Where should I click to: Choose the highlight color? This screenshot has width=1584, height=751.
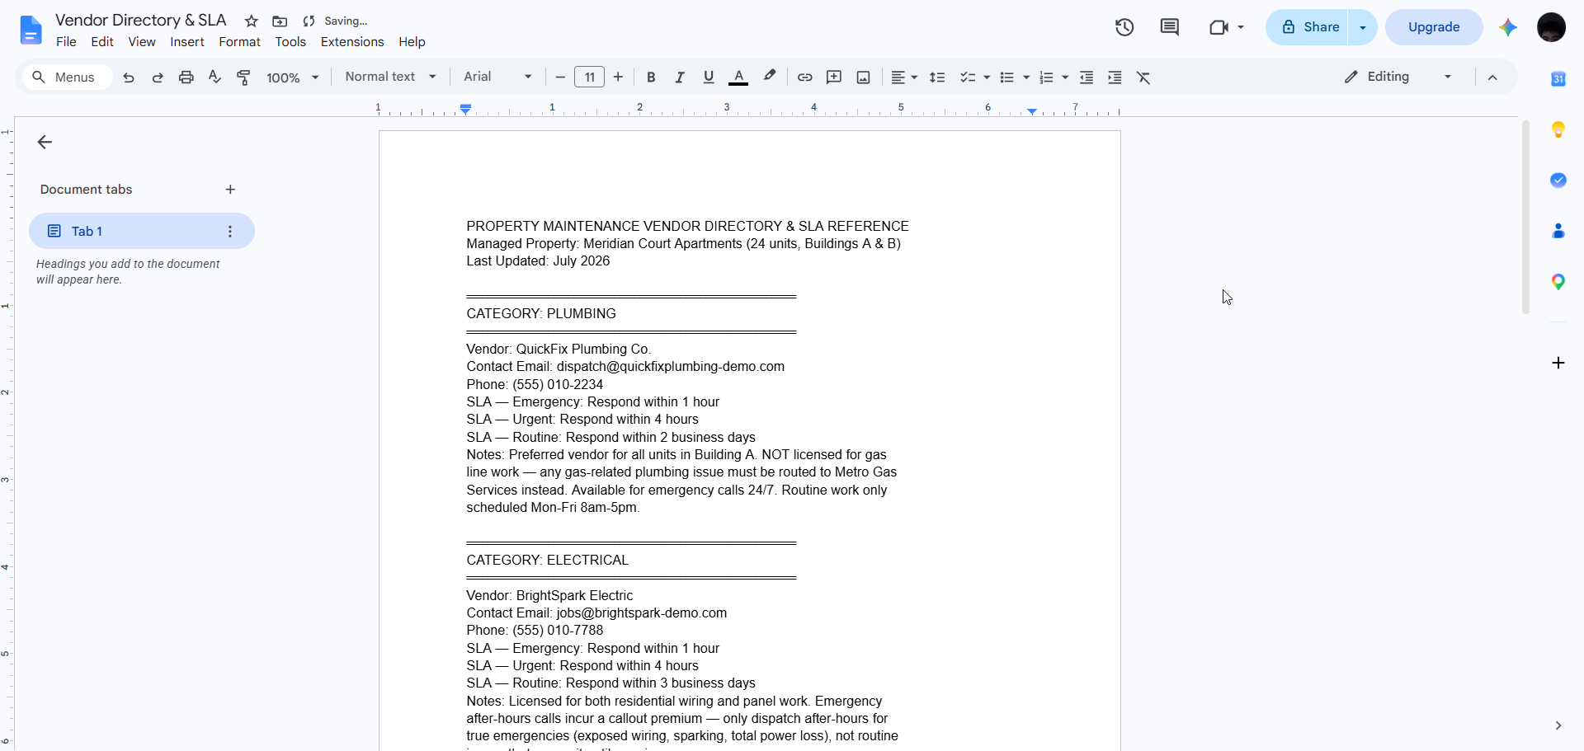coord(769,77)
